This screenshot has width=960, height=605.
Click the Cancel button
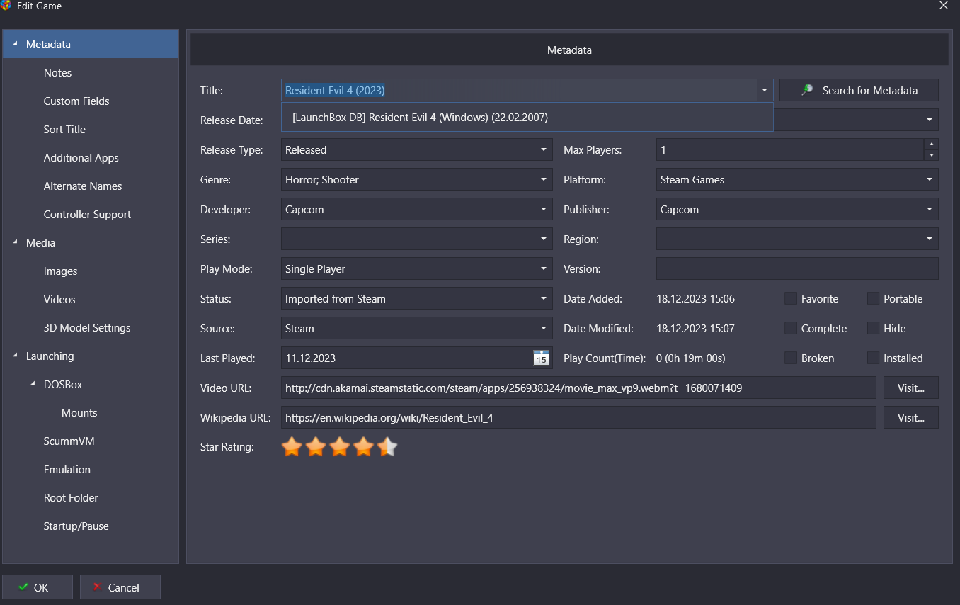pyautogui.click(x=120, y=587)
